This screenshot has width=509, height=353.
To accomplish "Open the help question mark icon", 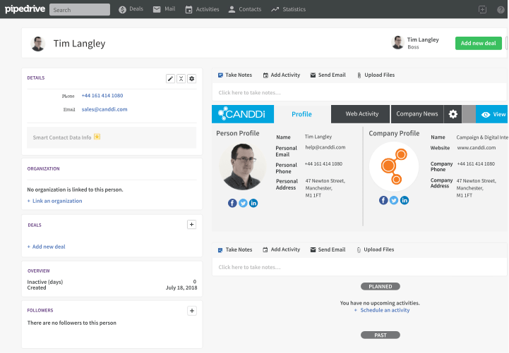I will (501, 10).
